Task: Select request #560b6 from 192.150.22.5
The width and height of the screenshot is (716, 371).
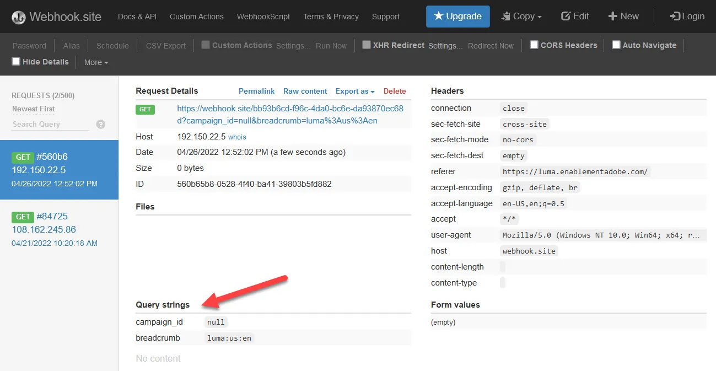Action: pos(59,170)
